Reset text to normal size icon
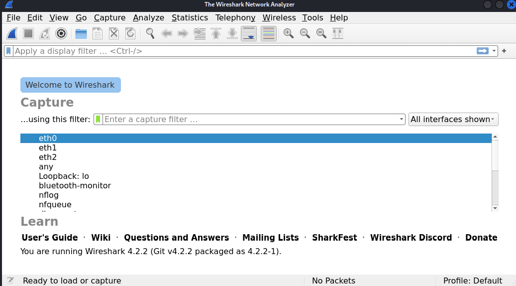This screenshot has height=286, width=516. 321,33
